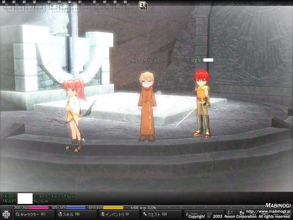Viewport: 293px width, 220px height.
Task: Select the pink-haired character マリー
Action: point(74,115)
